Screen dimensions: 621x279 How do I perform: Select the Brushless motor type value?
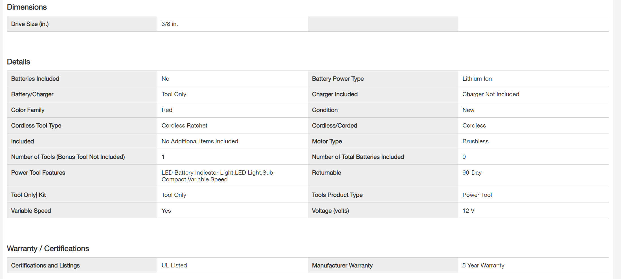tap(475, 141)
